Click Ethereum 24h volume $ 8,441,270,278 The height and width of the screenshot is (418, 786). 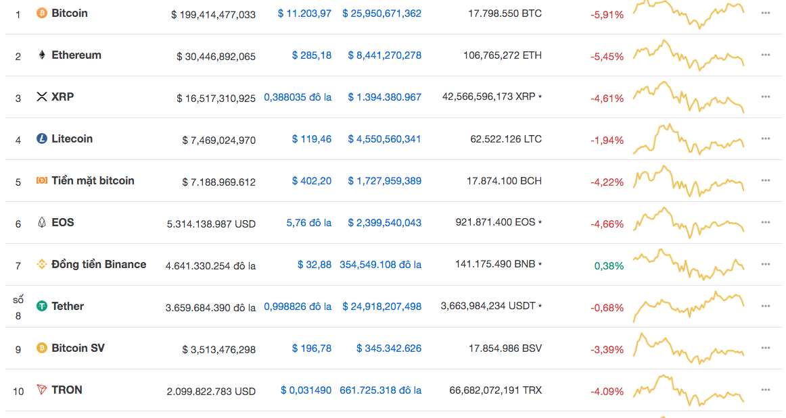pos(384,55)
